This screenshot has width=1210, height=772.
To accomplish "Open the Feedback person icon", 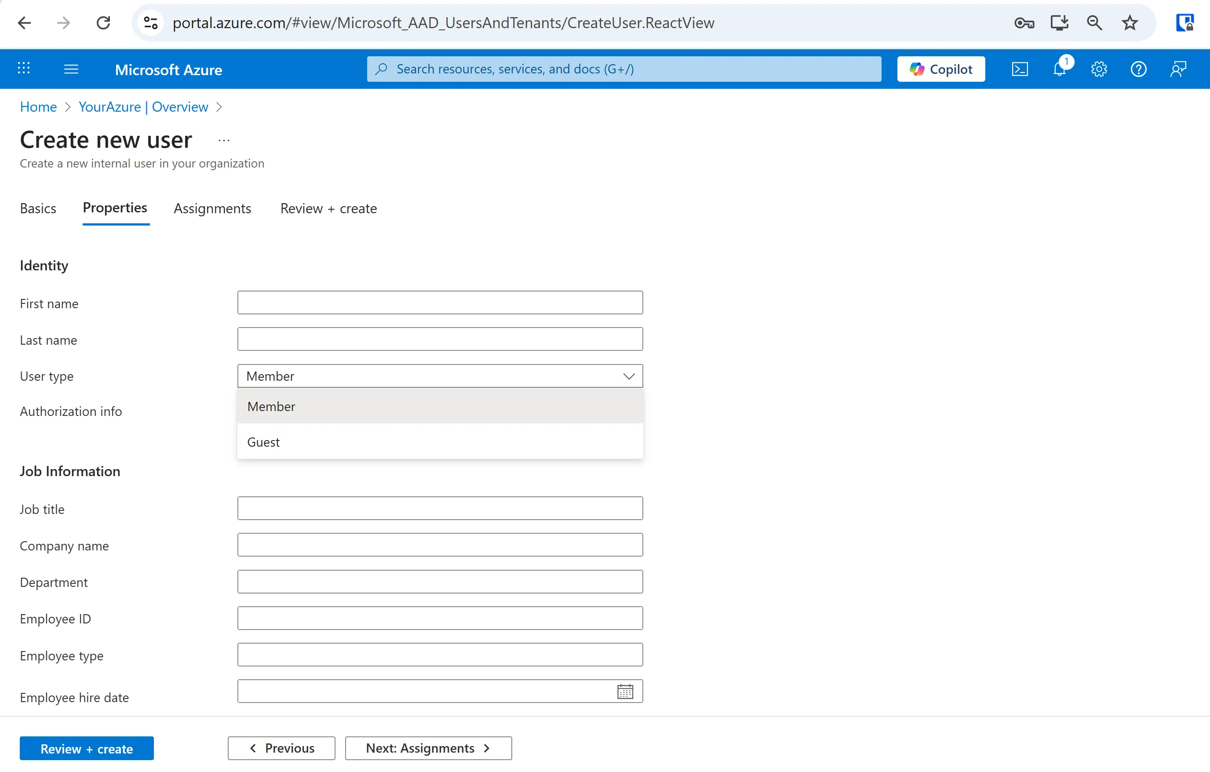I will pos(1178,69).
